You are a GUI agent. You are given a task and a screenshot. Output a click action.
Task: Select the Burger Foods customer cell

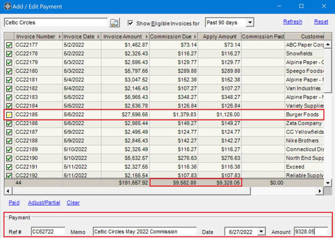(x=304, y=114)
